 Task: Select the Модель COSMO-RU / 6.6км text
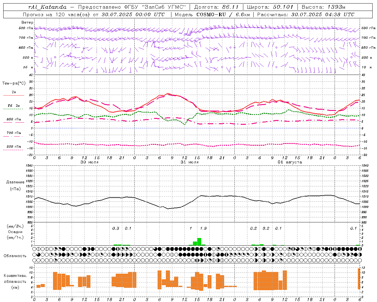(x=212, y=14)
